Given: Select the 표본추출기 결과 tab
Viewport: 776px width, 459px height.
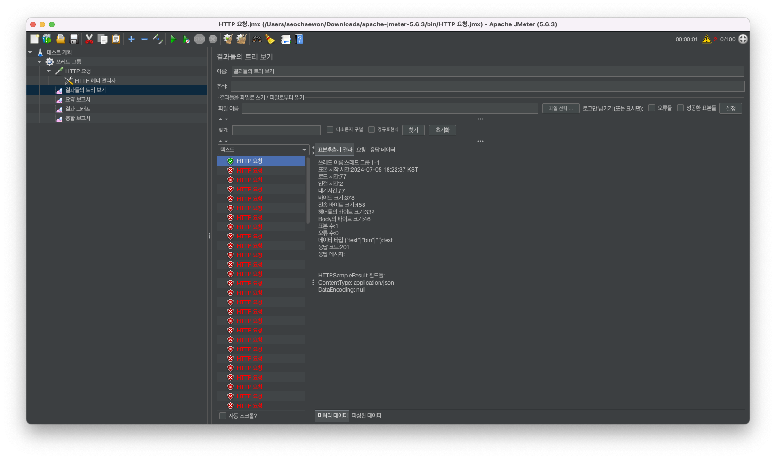Looking at the screenshot, I should click(335, 150).
